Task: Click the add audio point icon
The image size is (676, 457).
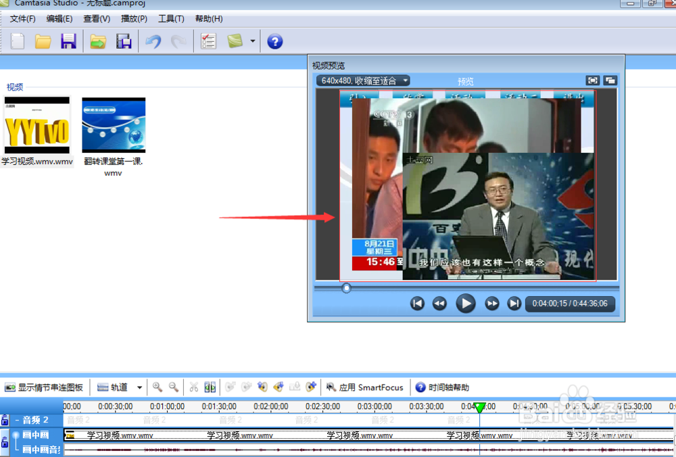Action: click(311, 387)
